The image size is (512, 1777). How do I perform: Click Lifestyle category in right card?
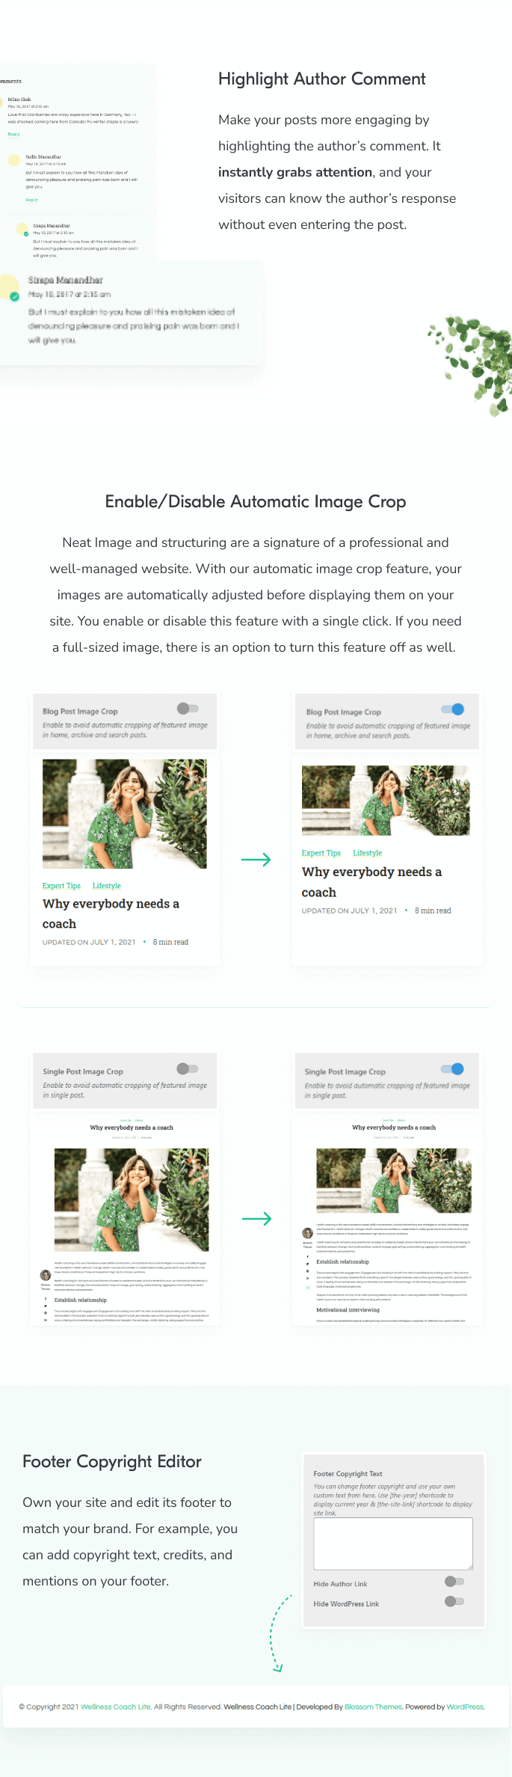[x=367, y=853]
